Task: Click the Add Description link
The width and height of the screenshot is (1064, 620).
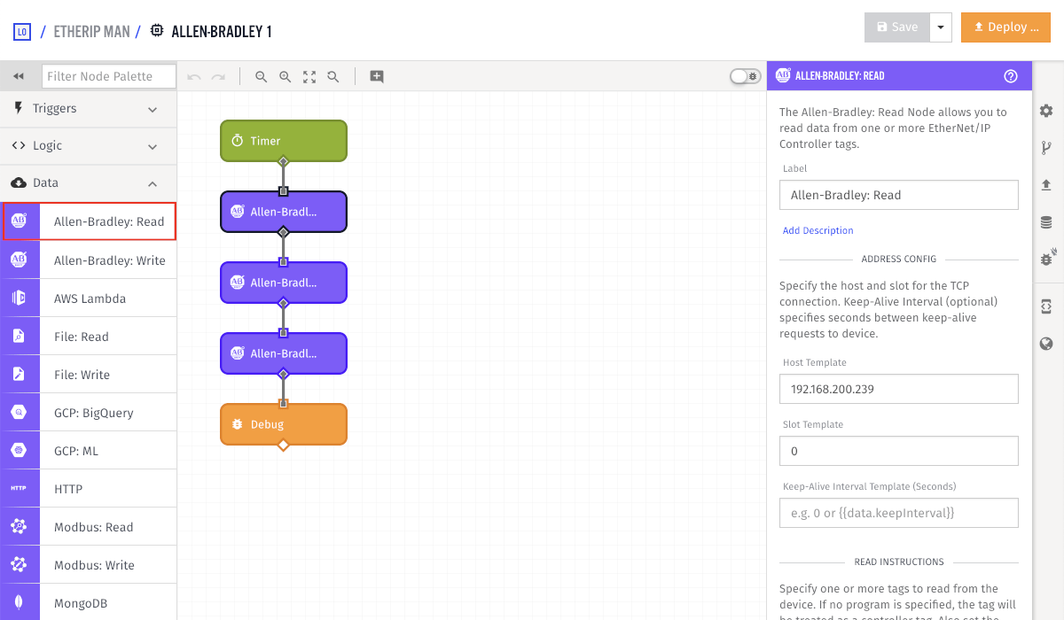Action: (x=818, y=230)
